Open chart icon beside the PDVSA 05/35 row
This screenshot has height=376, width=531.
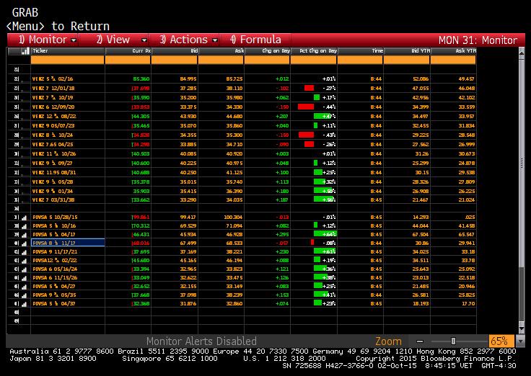point(24,295)
